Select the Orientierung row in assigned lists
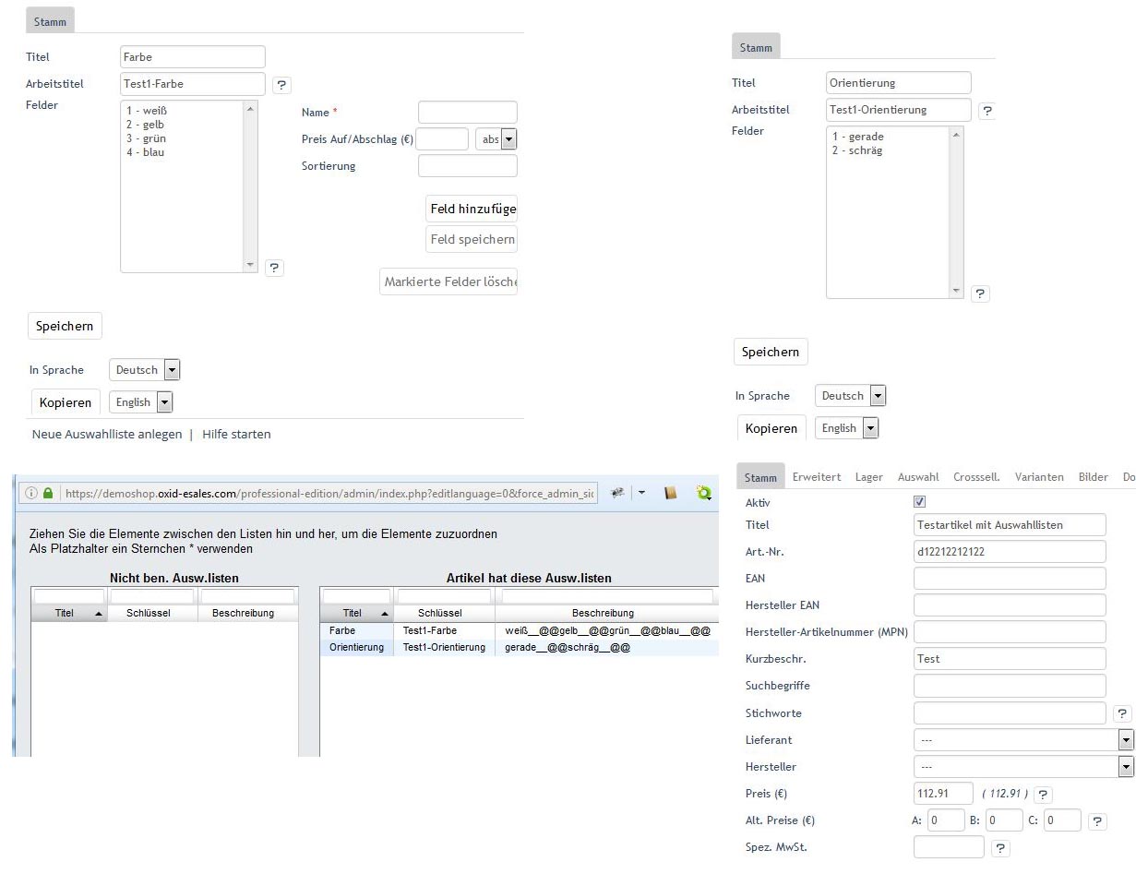This screenshot has width=1136, height=874. point(520,648)
